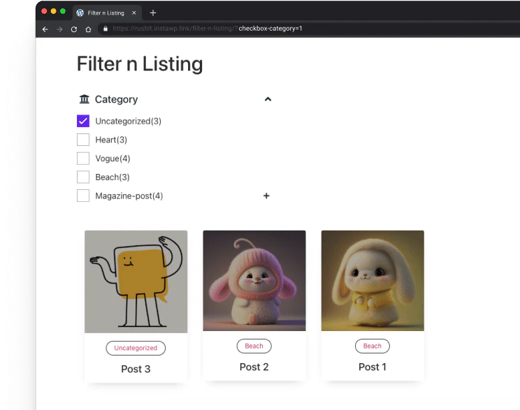This screenshot has width=520, height=410.
Task: Click the Beach tag on Post 2
Action: [254, 346]
